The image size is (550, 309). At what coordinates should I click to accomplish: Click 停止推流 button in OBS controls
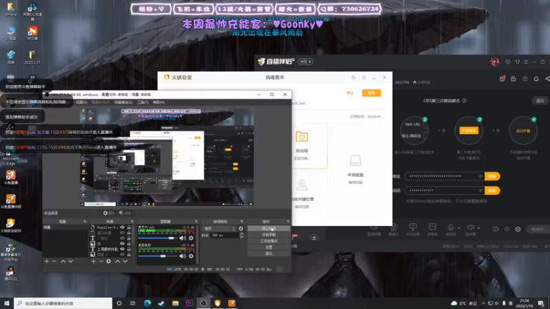point(269,229)
